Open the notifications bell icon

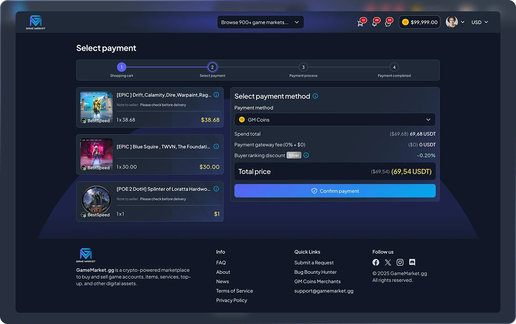[x=374, y=22]
